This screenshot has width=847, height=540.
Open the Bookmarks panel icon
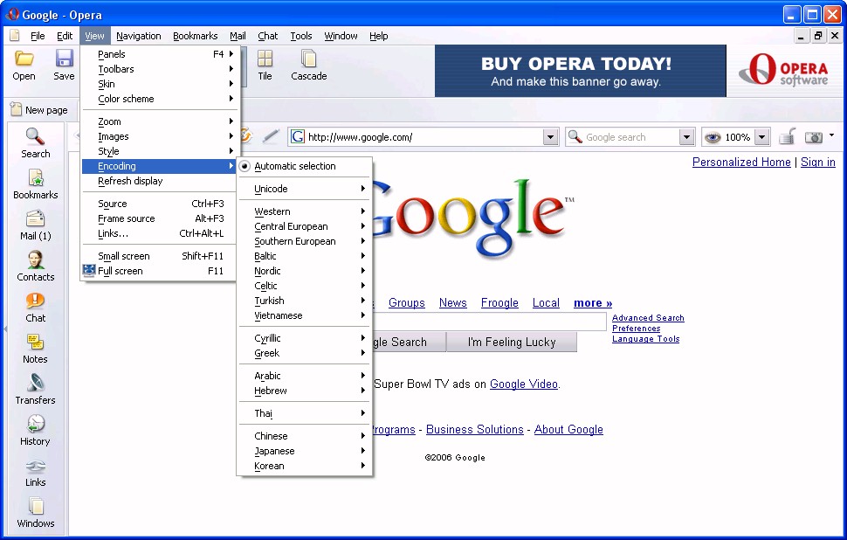tap(35, 177)
